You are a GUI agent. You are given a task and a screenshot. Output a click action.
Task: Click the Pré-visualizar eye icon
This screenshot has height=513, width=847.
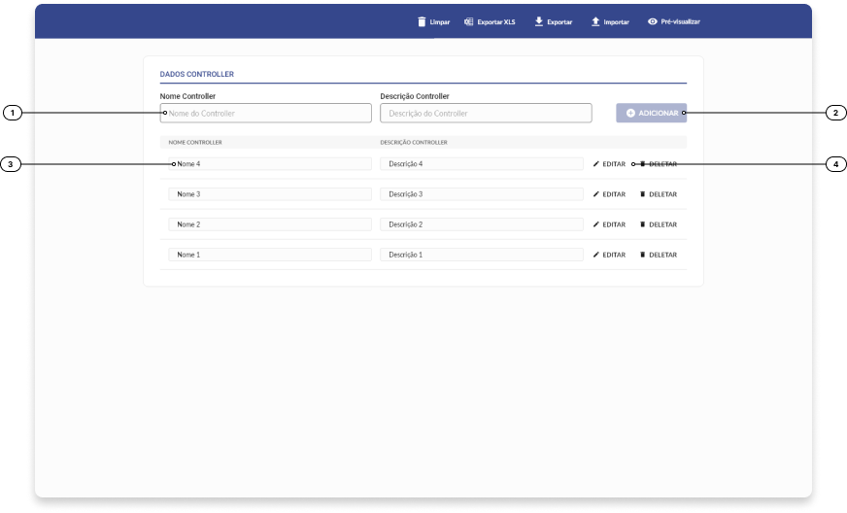(652, 21)
